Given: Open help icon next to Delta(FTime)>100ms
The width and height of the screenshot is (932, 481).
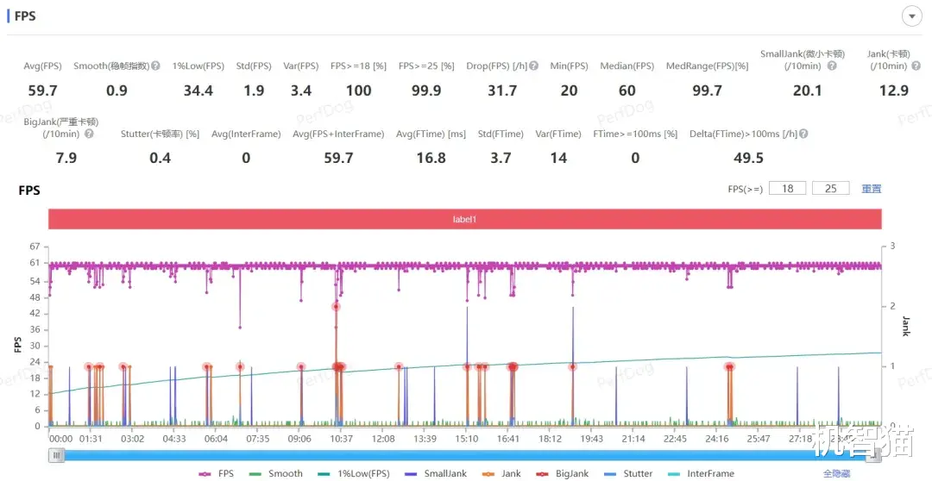Looking at the screenshot, I should click(x=803, y=134).
